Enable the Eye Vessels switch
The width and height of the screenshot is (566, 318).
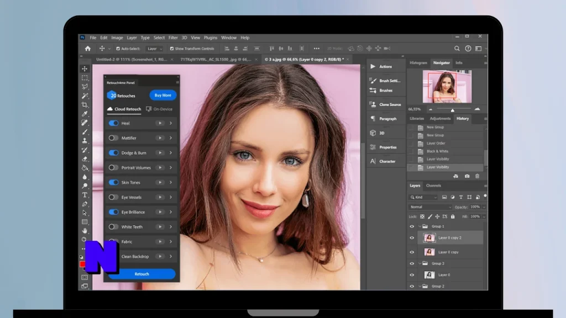(x=114, y=197)
